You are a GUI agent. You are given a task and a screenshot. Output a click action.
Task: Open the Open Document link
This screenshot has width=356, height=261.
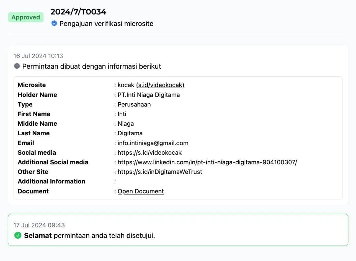coord(141,191)
